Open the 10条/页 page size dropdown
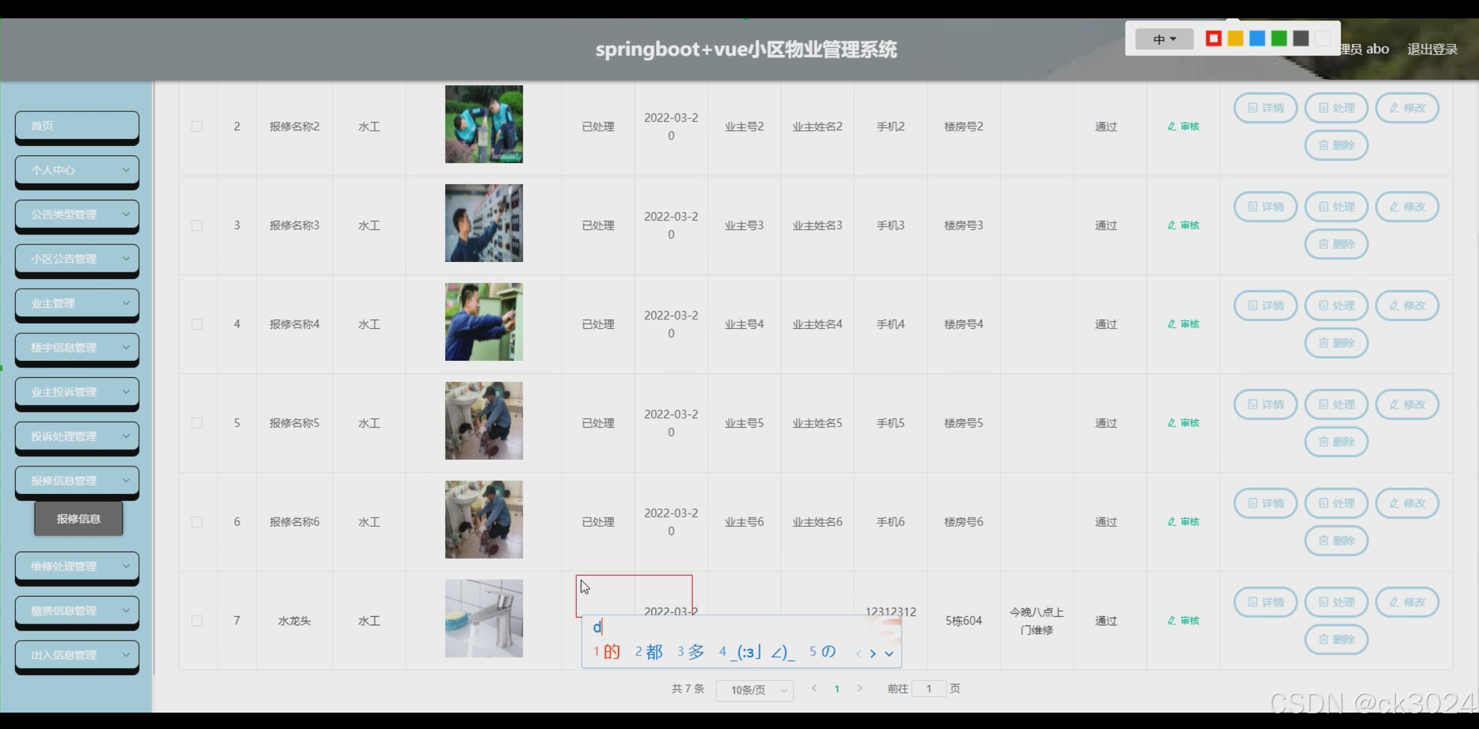 [754, 690]
